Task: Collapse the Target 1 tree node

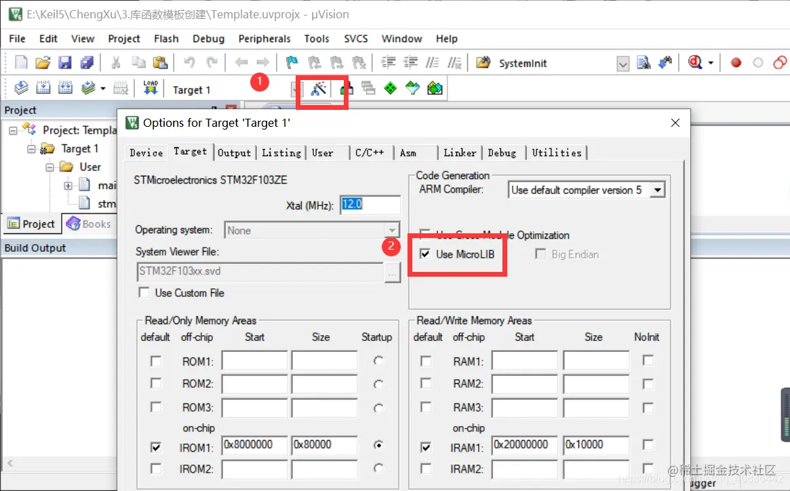Action: [31, 149]
